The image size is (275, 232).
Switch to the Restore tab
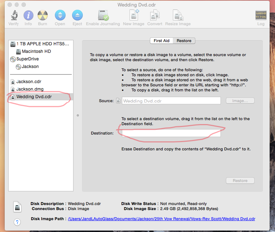pos(184,41)
